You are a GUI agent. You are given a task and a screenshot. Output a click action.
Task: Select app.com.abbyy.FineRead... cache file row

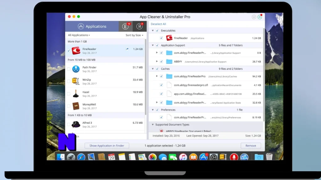coord(206,94)
